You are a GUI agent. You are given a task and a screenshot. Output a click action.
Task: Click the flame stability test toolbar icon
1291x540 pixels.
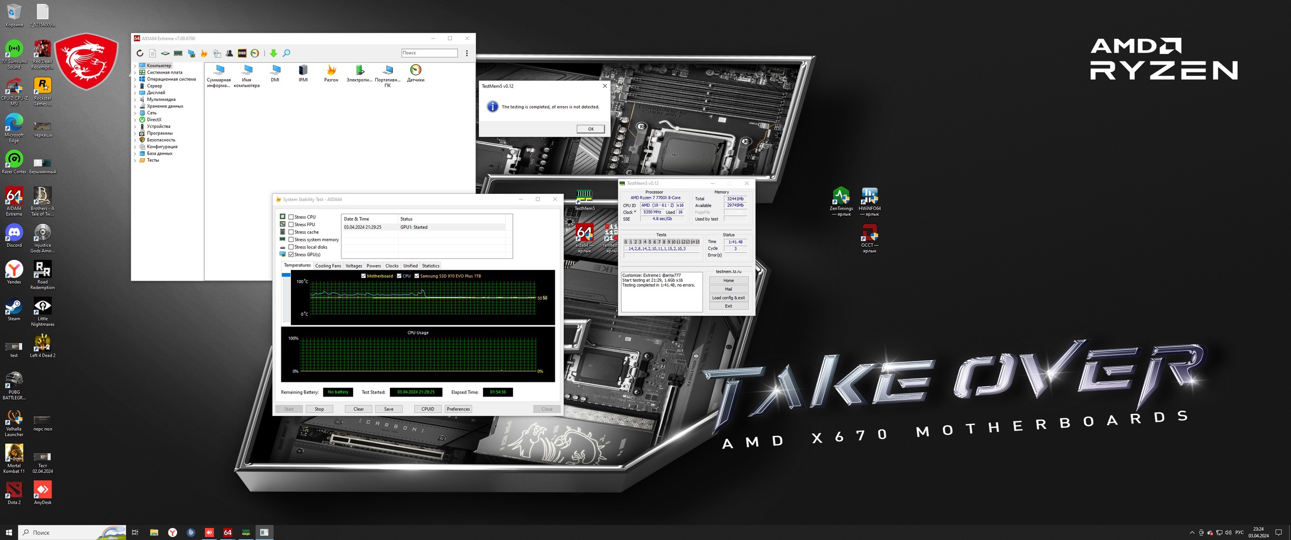click(204, 53)
